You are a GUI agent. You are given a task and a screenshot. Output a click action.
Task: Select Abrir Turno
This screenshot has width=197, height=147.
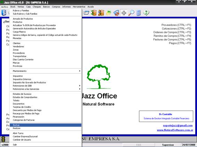(46, 133)
